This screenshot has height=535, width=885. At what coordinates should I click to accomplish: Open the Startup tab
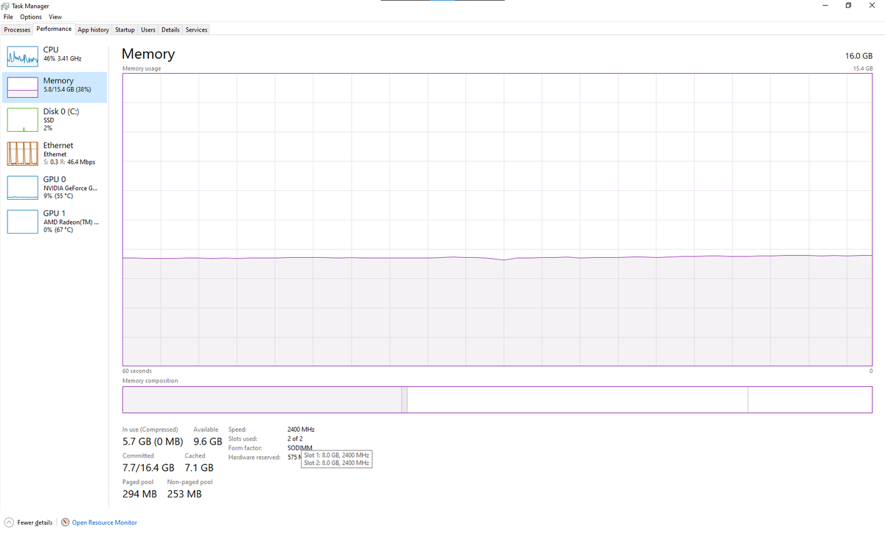pos(125,29)
